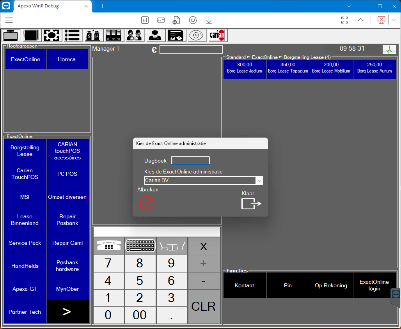The height and width of the screenshot is (329, 401).
Task: Click the single employee icon
Action: click(155, 35)
